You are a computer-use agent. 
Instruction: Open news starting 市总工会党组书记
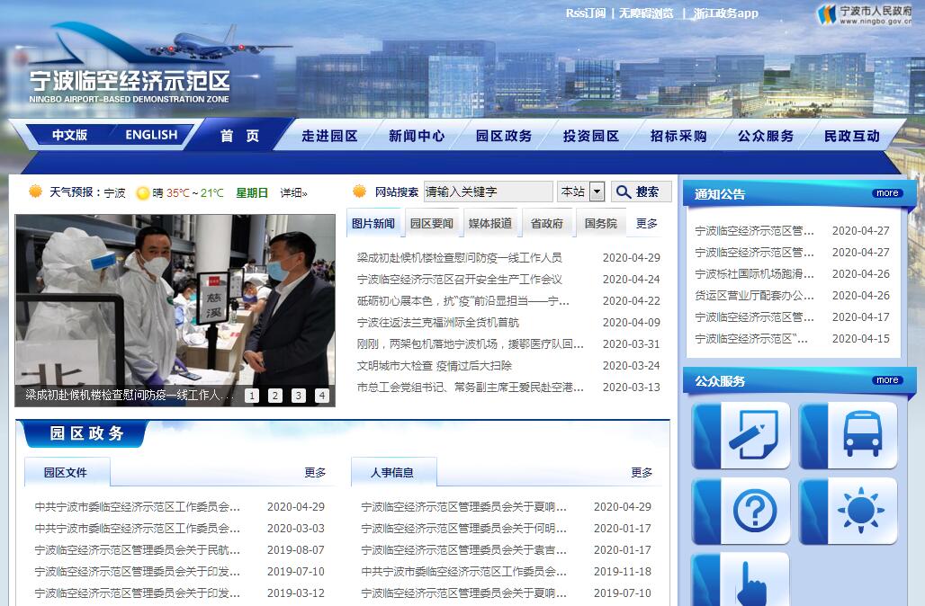click(471, 388)
